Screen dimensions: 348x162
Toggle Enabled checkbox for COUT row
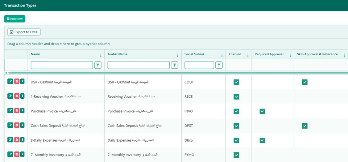pos(236,82)
